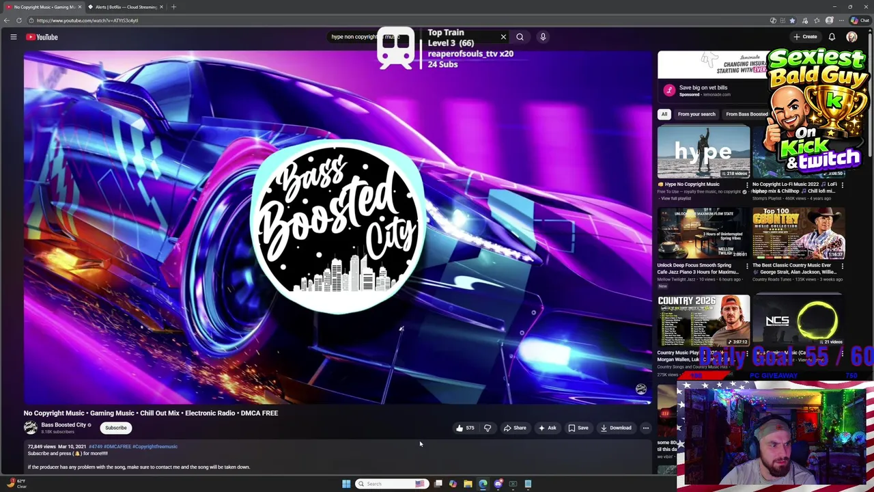Start voice search with microphone icon
Image resolution: width=874 pixels, height=492 pixels.
(x=543, y=37)
